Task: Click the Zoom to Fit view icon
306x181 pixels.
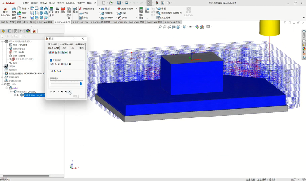Action: tap(160, 27)
